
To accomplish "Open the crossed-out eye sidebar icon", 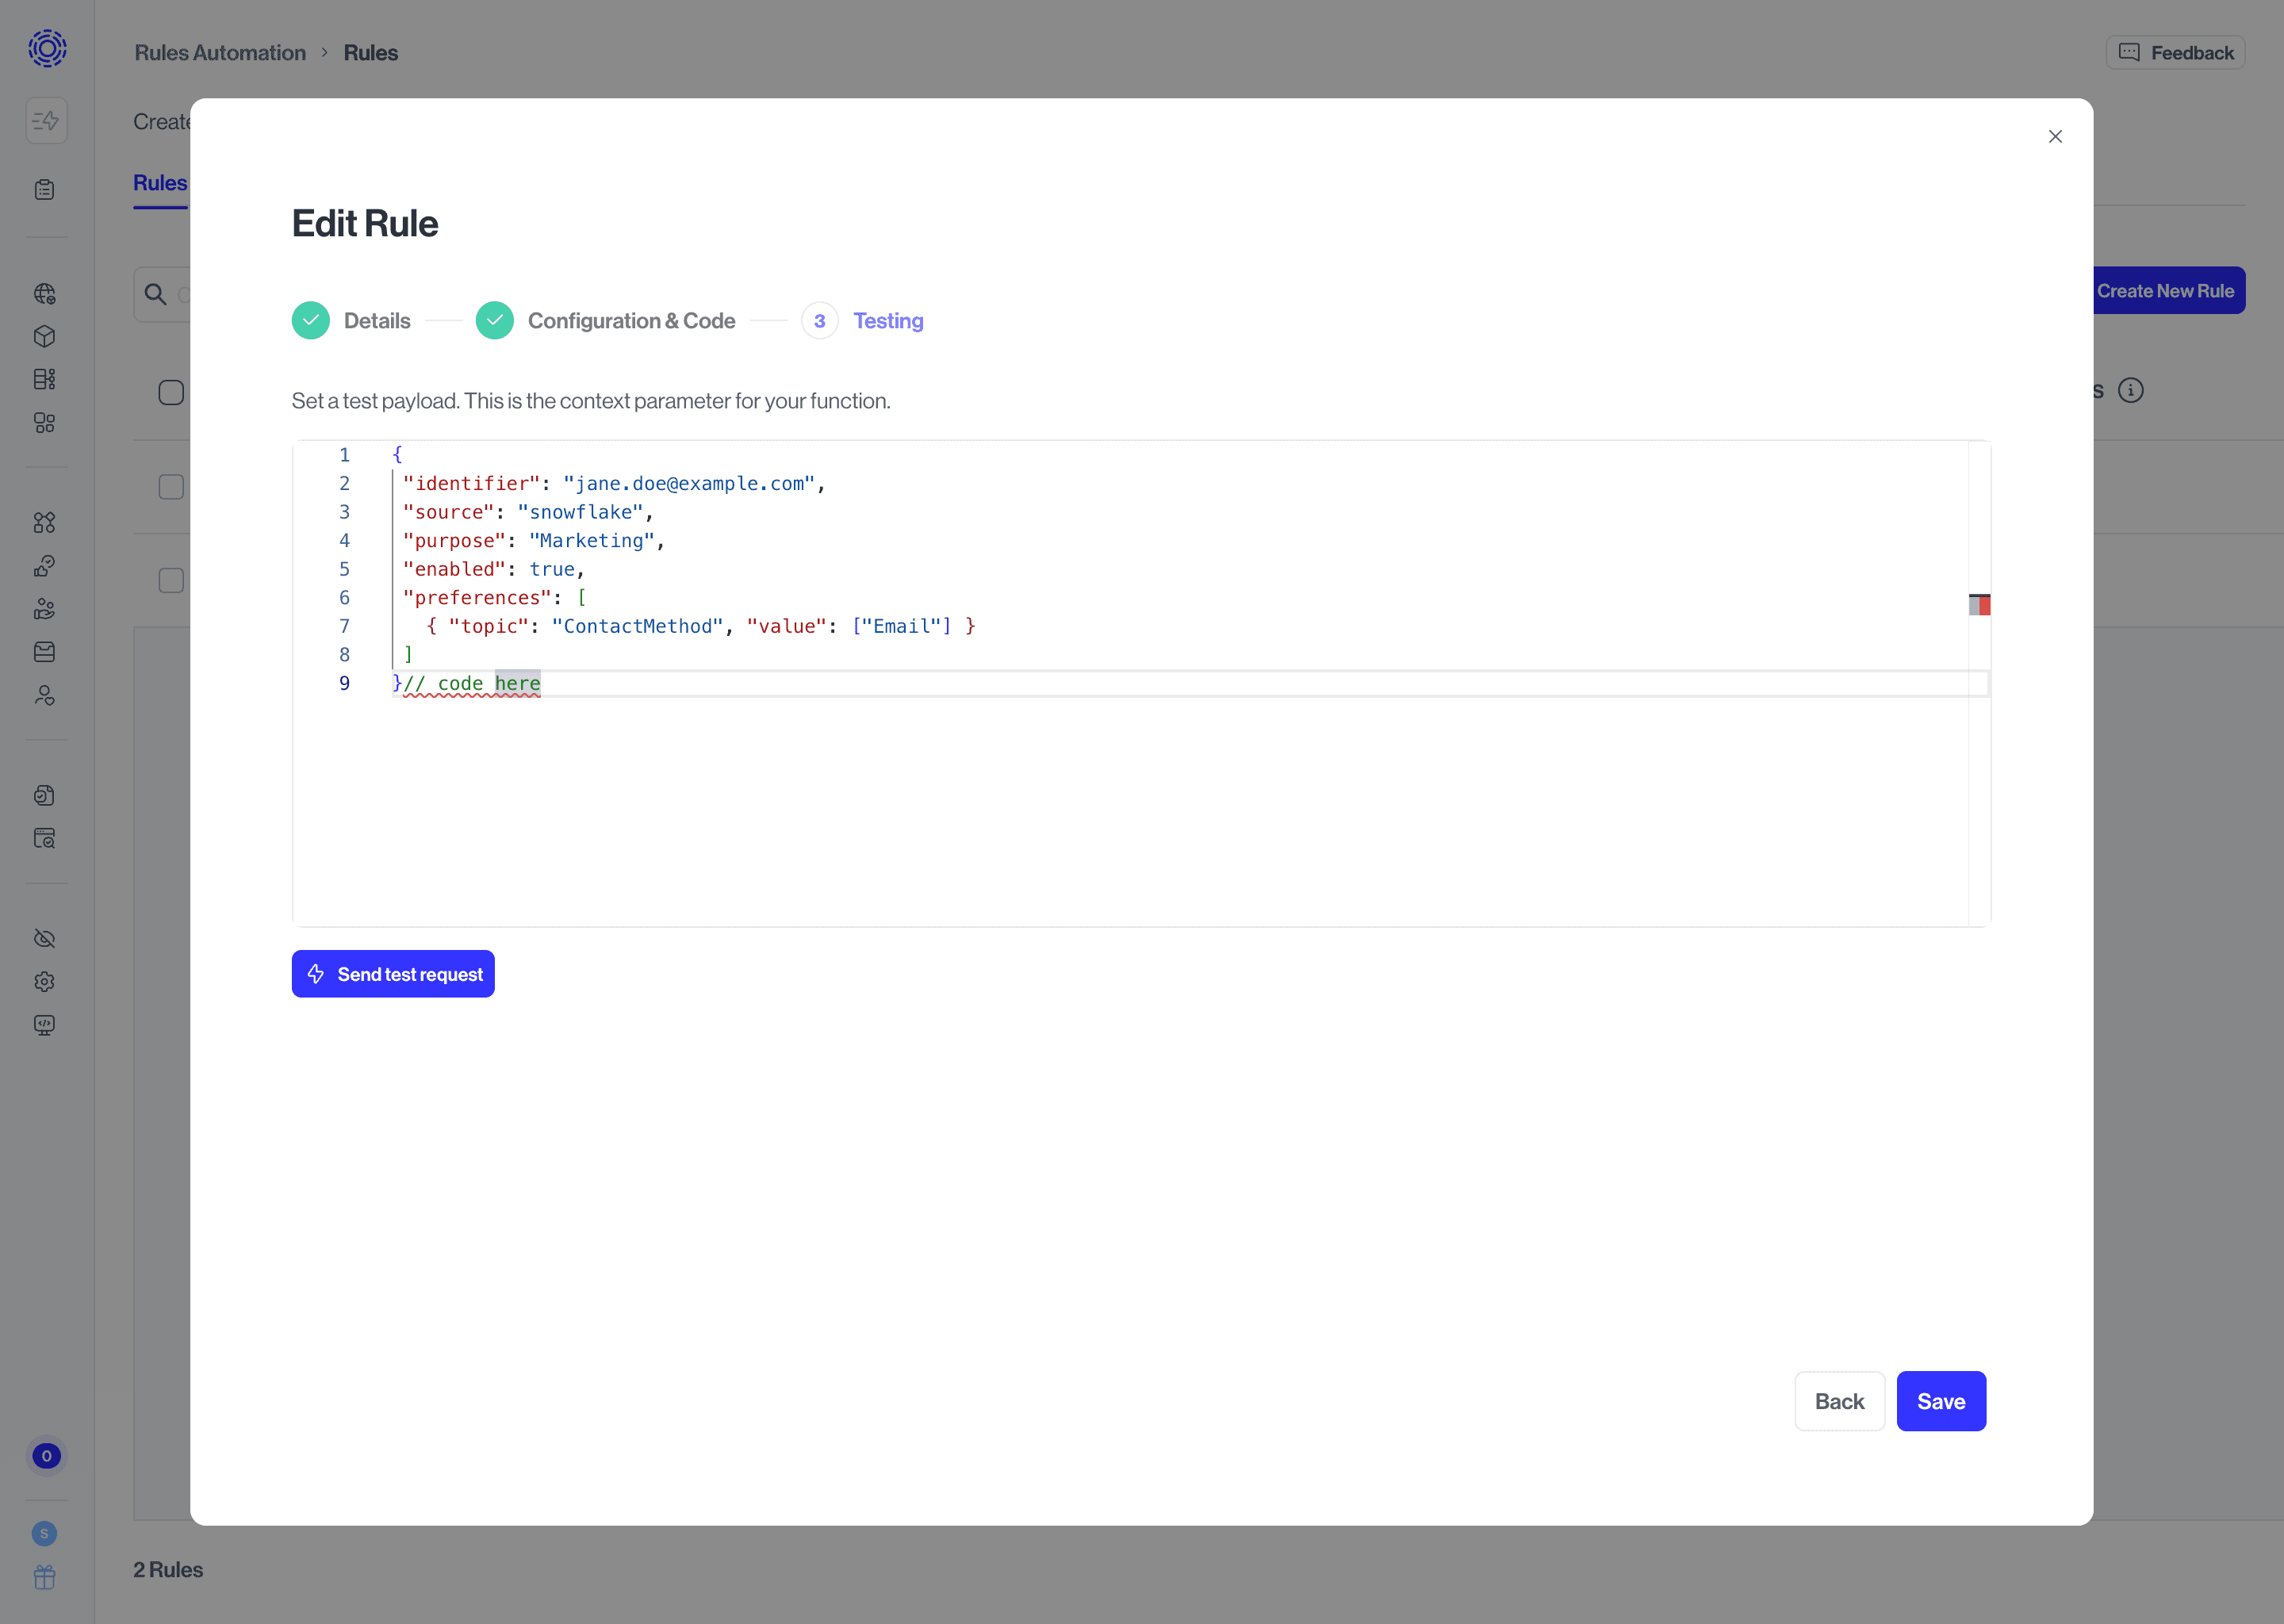I will coord(44,938).
